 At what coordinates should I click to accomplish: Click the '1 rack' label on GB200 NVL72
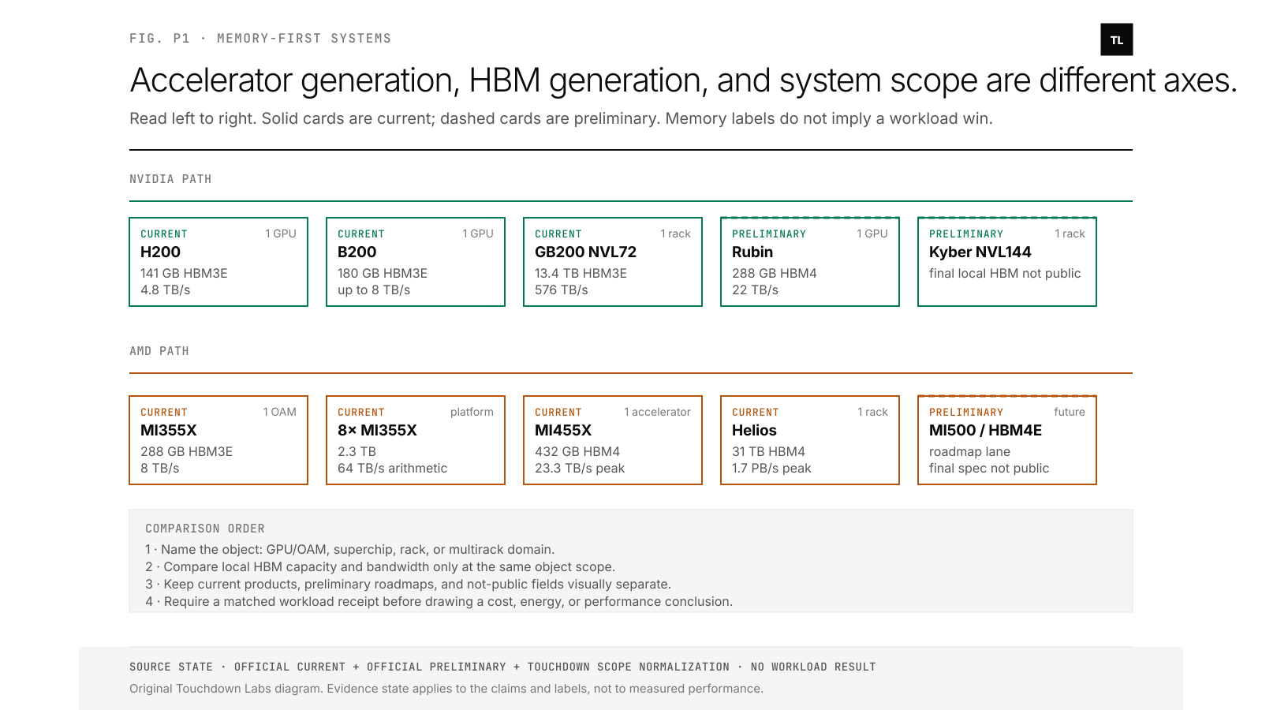(x=675, y=234)
